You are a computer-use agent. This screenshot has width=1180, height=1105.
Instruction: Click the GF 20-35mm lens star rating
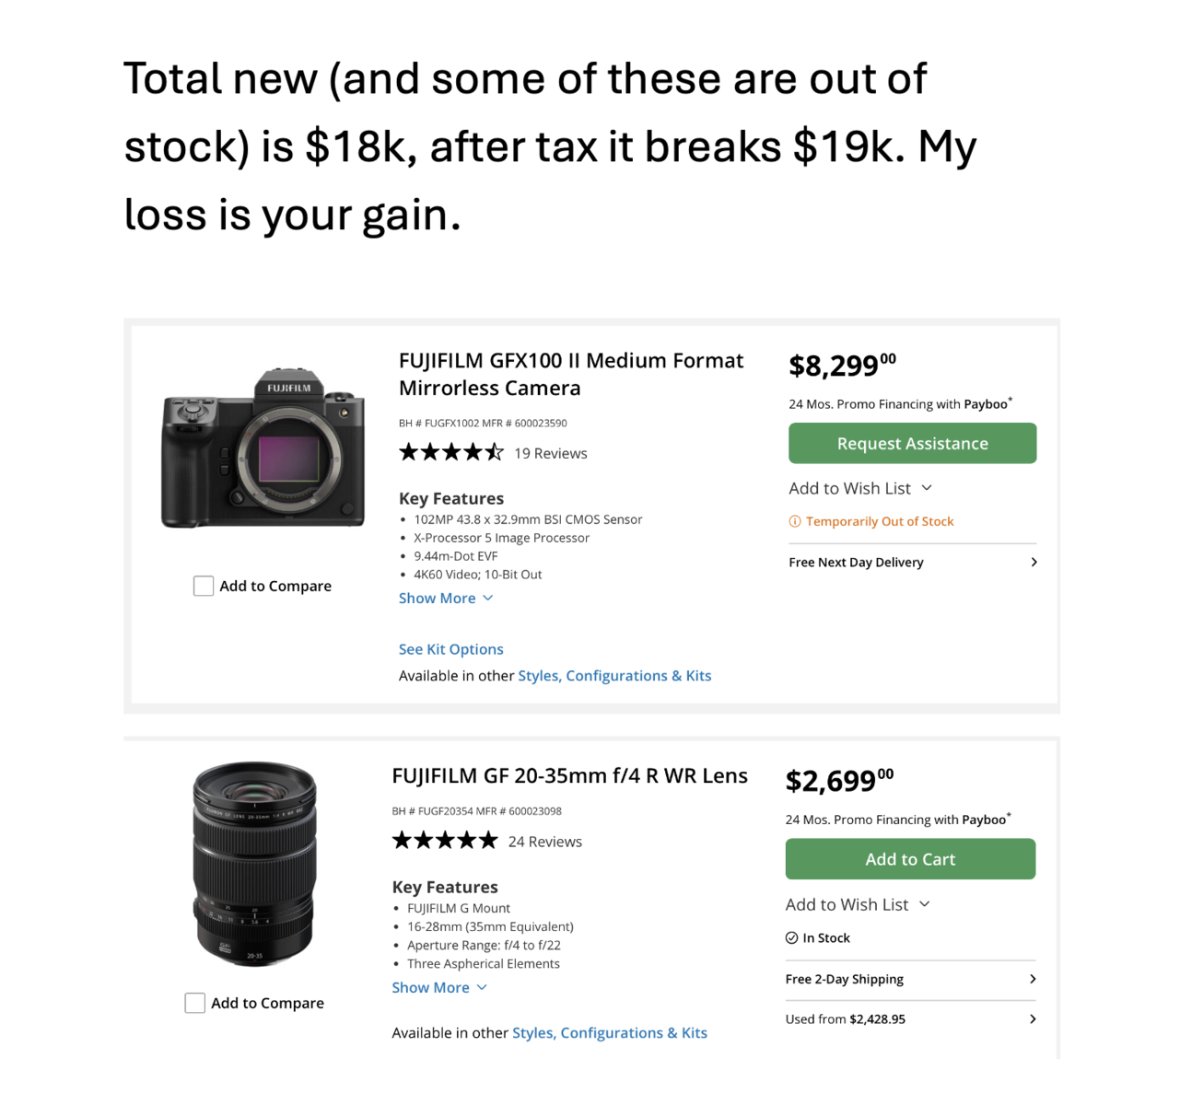(445, 841)
